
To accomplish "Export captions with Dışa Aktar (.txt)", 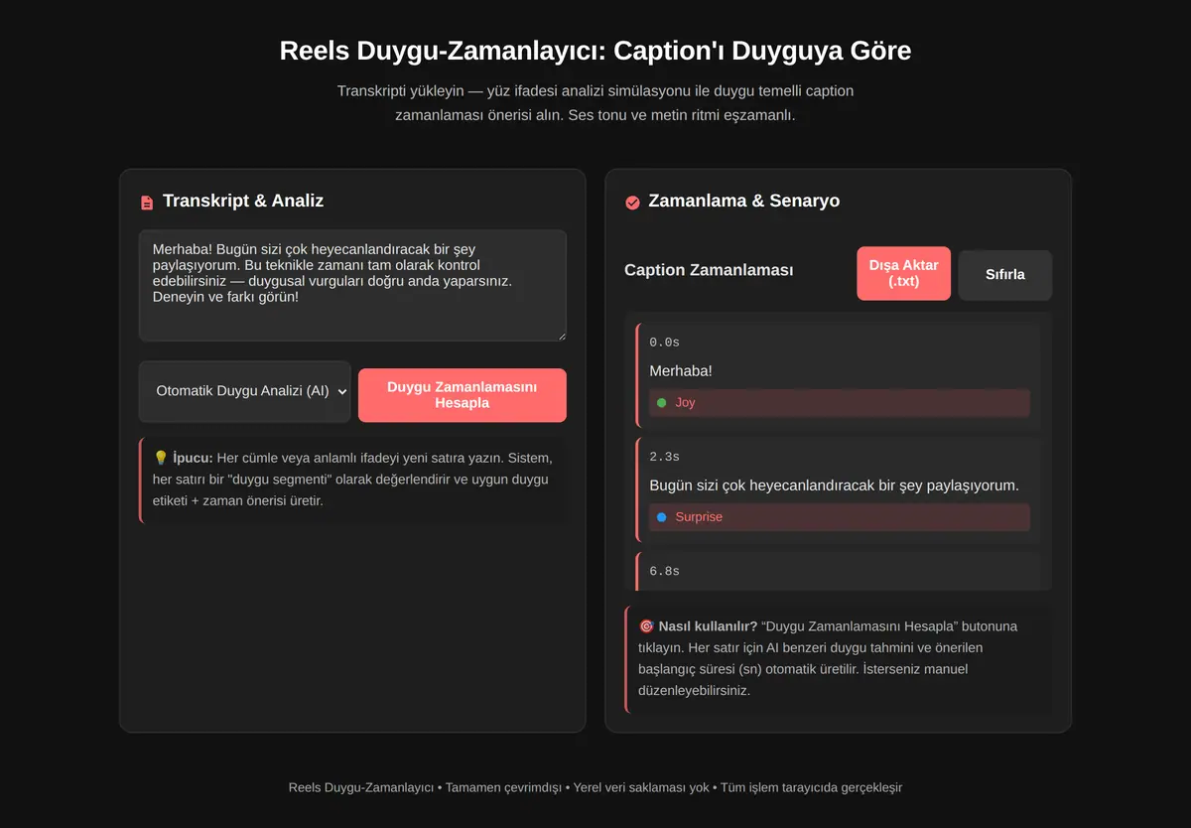I will pyautogui.click(x=904, y=273).
